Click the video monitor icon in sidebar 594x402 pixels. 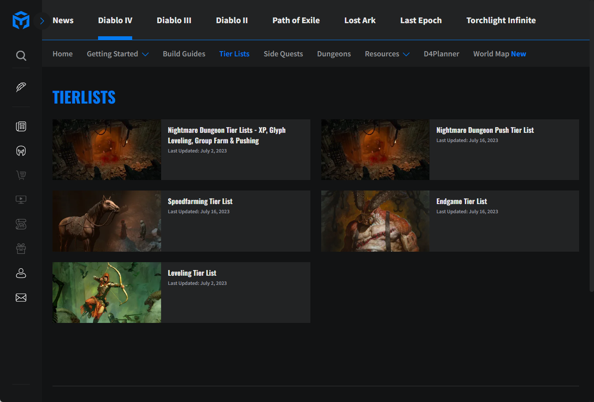pos(21,200)
